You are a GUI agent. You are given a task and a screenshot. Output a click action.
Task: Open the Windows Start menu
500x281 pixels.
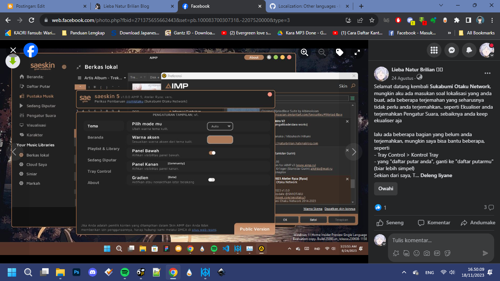pyautogui.click(x=12, y=273)
